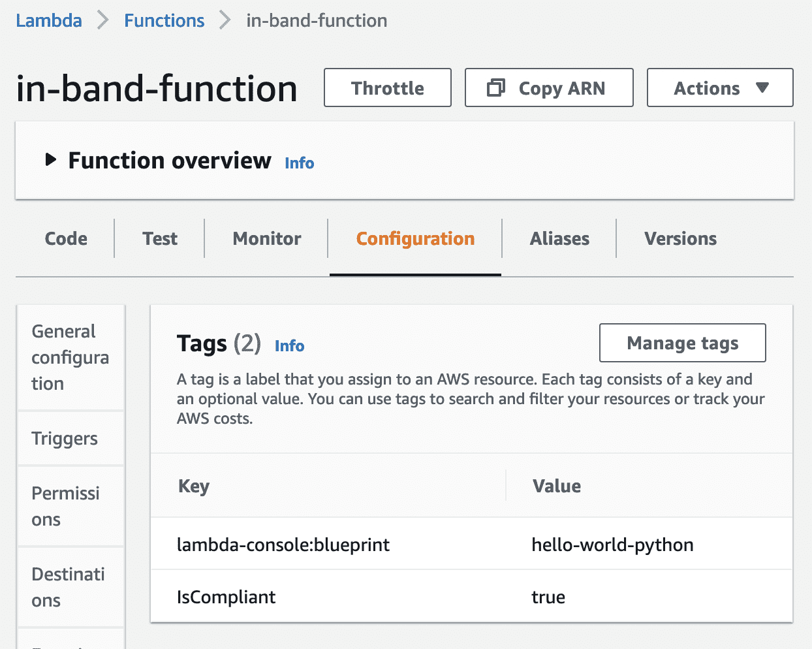
Task: Open Info link next to Tags heading
Action: (x=290, y=345)
